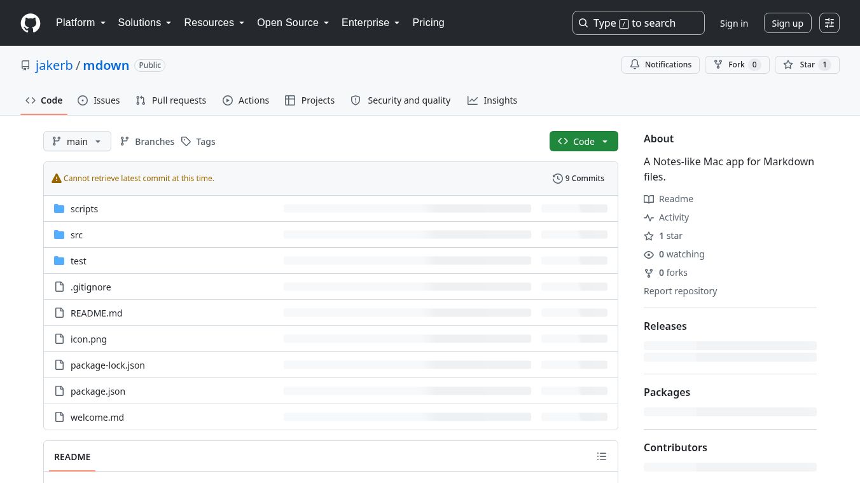Screen dimensions: 860x483
Task: Click the src folder icon
Action: pos(59,235)
